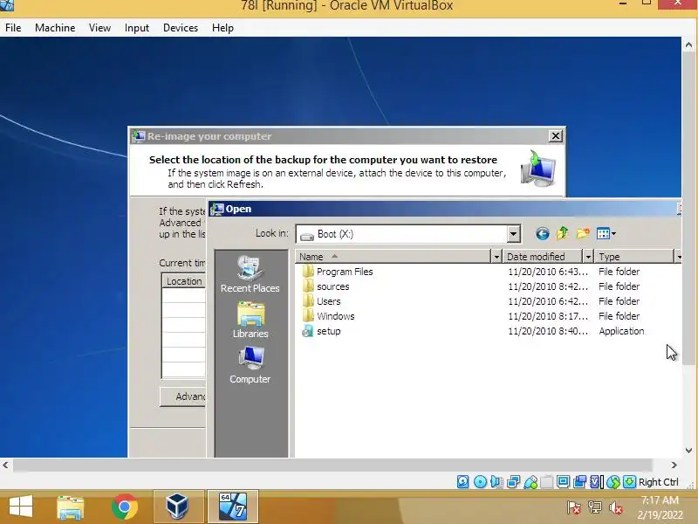The image size is (698, 524).
Task: Go back using the blue Back arrow
Action: click(x=542, y=233)
